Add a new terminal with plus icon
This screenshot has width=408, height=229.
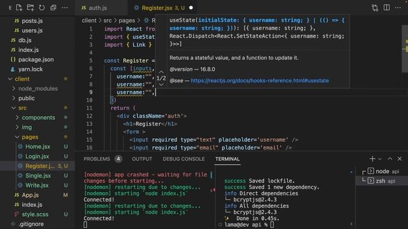(x=372, y=158)
